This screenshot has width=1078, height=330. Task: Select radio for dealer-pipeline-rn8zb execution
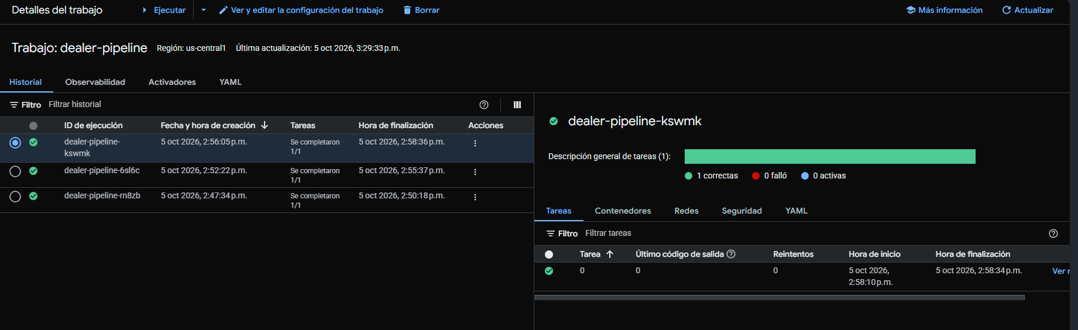(15, 196)
